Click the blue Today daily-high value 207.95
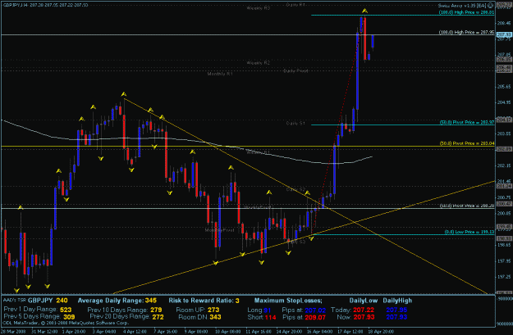The height and width of the screenshot is (335, 513). point(396,310)
